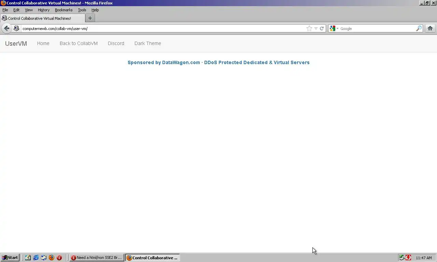Open the URL history dropdown arrow
Viewport: 437px width, 262px height.
(316, 29)
